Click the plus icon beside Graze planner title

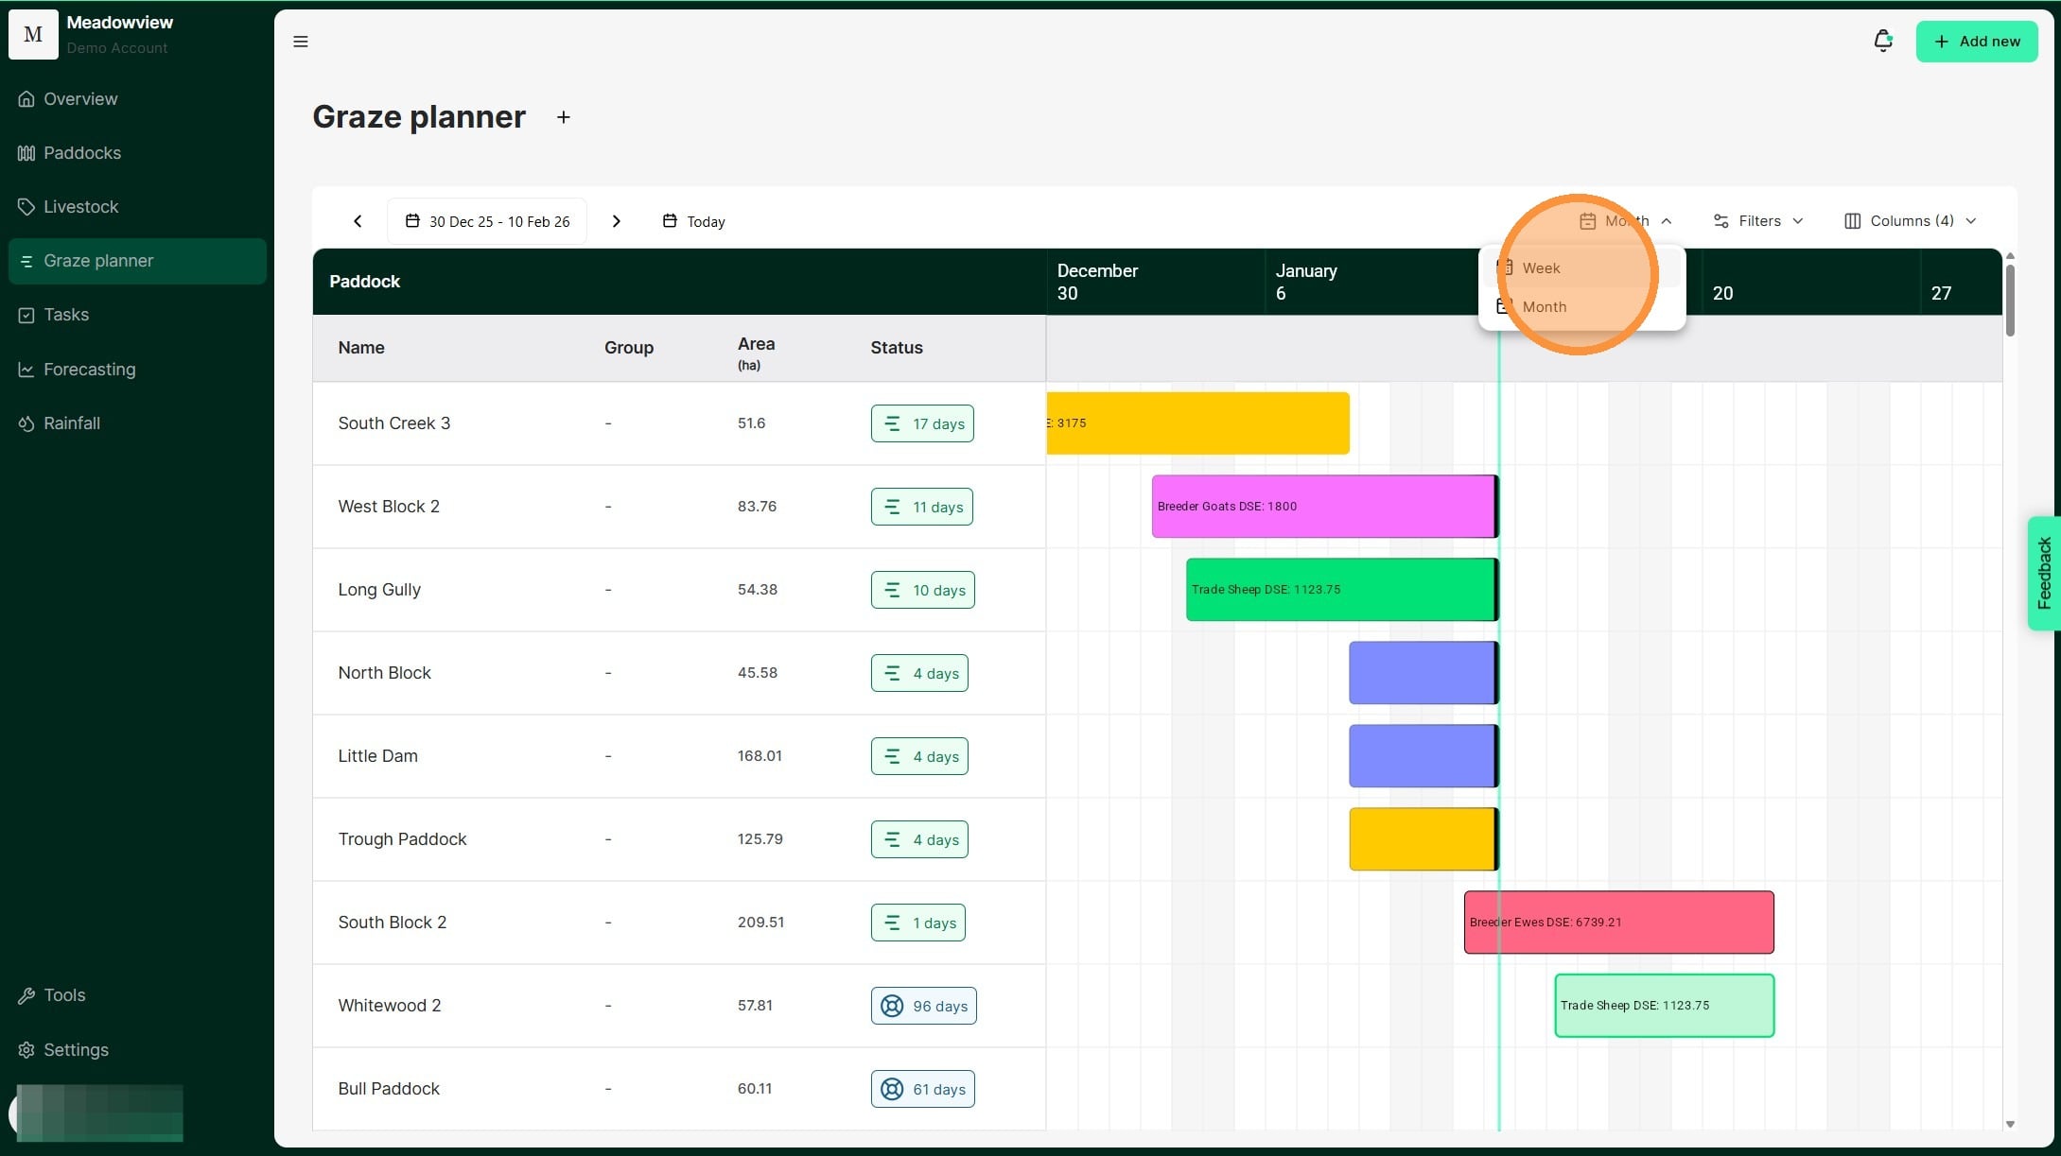point(564,117)
